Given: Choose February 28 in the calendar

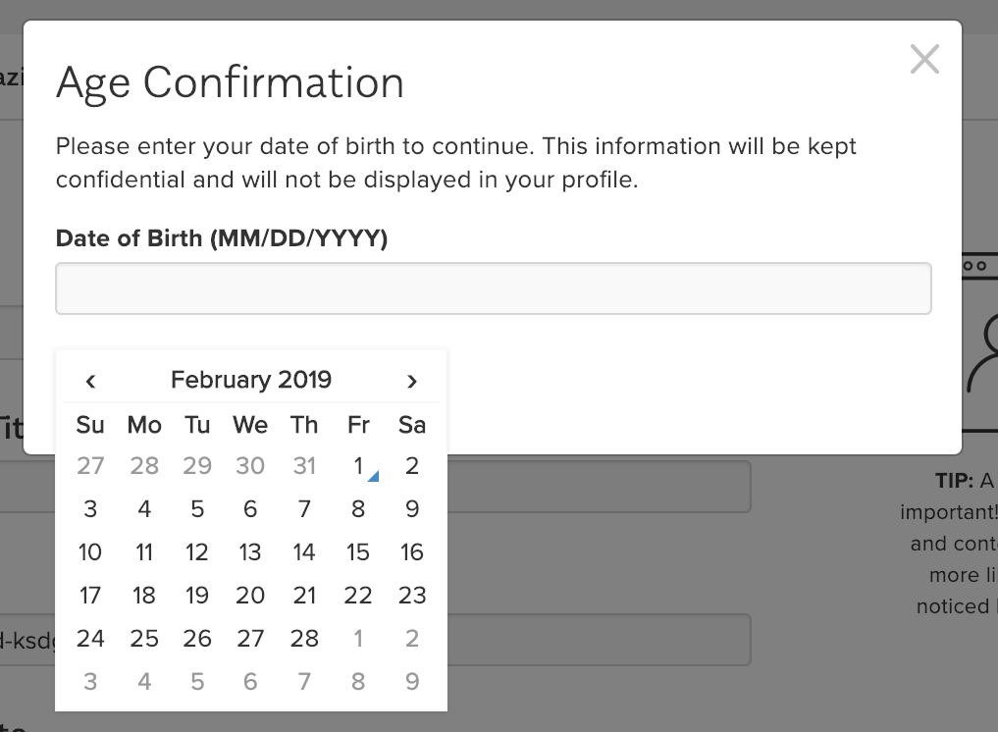Looking at the screenshot, I should point(304,639).
